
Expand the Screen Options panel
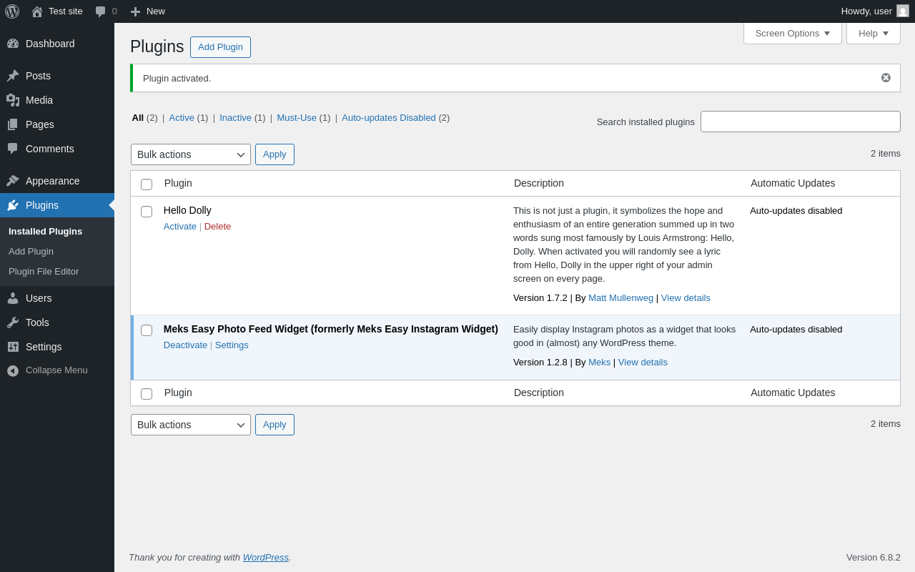coord(793,33)
